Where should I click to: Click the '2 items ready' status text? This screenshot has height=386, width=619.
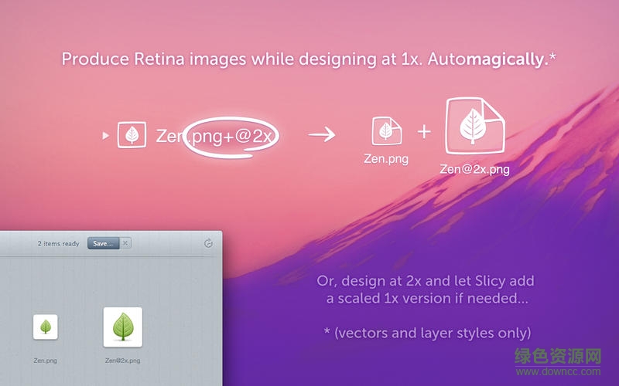point(59,244)
